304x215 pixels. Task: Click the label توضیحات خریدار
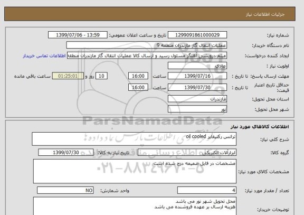pos(273,210)
